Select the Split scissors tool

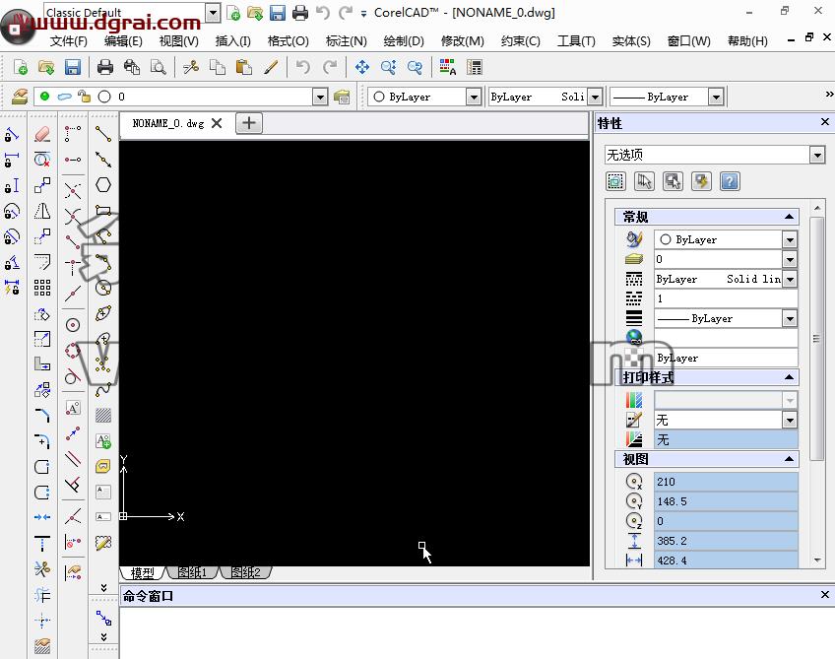pos(42,568)
